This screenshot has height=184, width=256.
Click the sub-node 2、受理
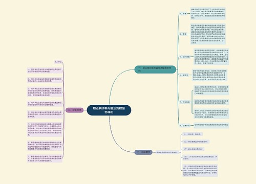[x=183, y=34]
